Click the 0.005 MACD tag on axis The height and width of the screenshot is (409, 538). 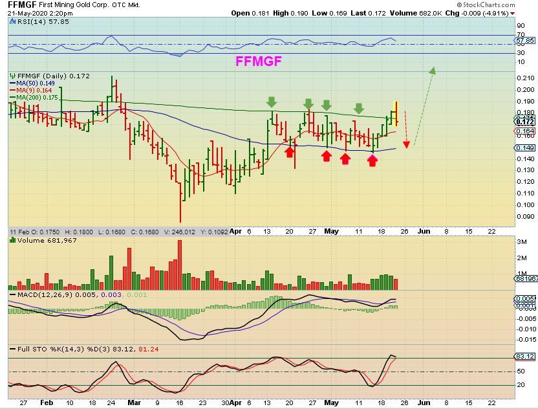[525, 298]
